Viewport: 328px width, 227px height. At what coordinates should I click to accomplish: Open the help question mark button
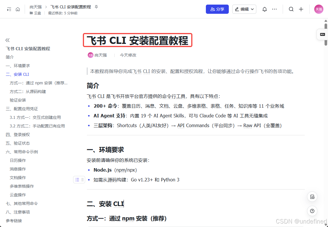(x=312, y=211)
